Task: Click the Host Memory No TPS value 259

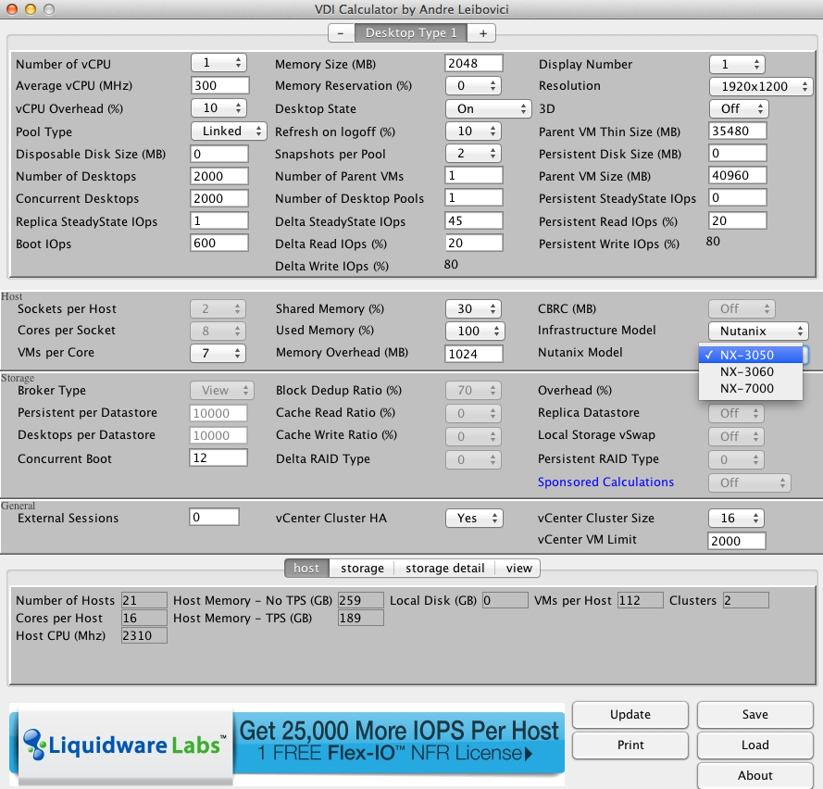Action: point(361,600)
